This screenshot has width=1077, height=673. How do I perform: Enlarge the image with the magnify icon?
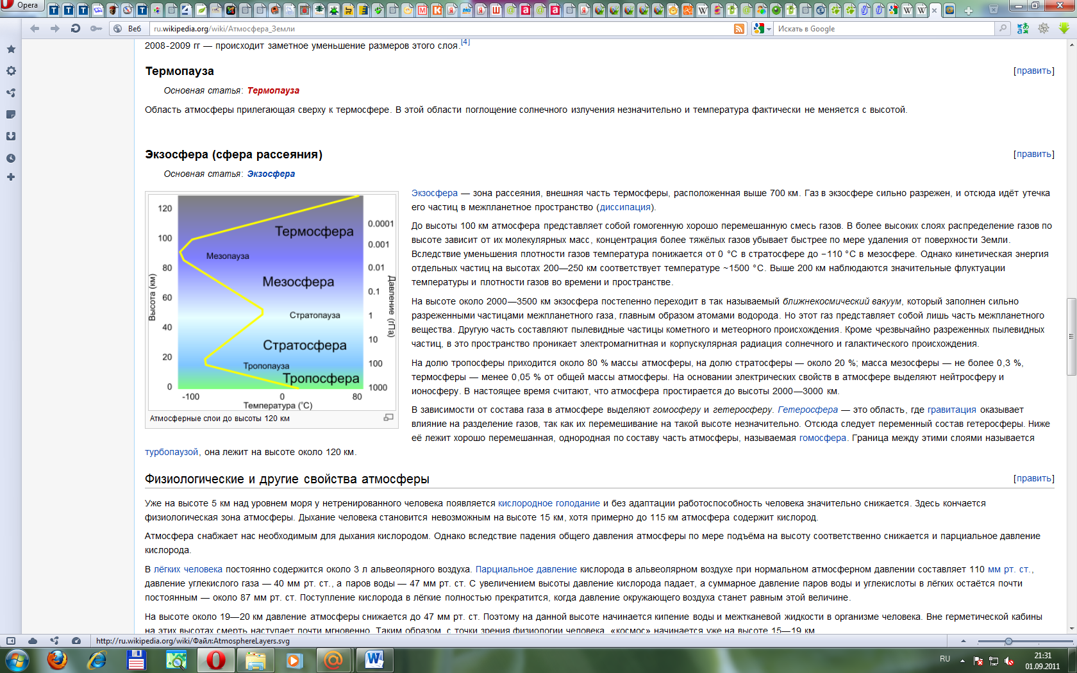coord(388,417)
